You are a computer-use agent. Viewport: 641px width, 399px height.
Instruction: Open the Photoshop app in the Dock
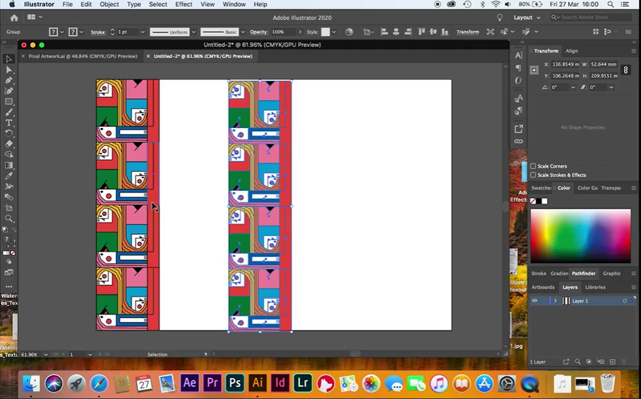coord(235,383)
